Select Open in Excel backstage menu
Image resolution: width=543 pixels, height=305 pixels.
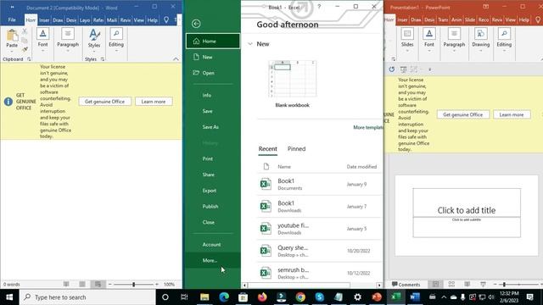(213, 73)
